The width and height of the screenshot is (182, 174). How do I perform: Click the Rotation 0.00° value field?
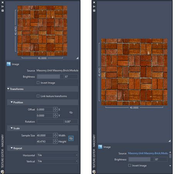pos(71,121)
